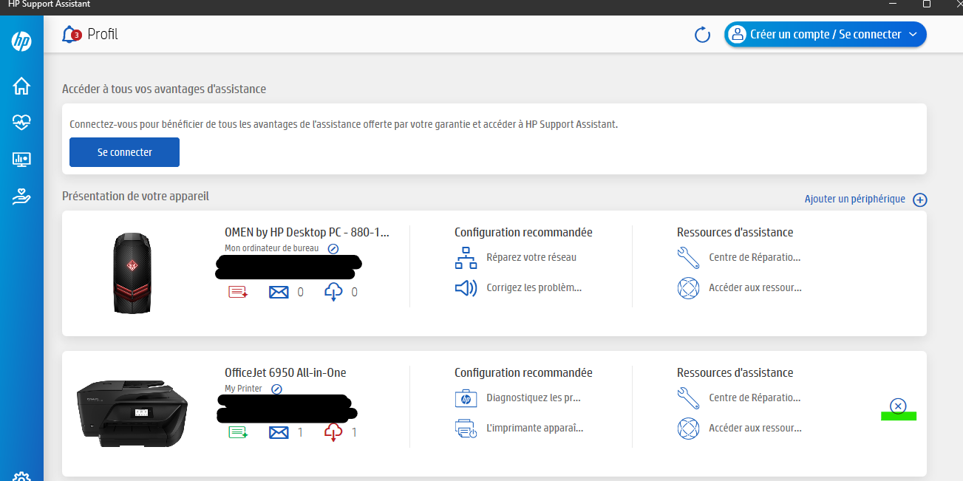Open the OfficeJet printer updates download icon

[x=333, y=433]
